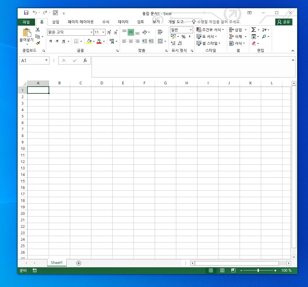Open the font name dropdown (맑은 고딕)
The width and height of the screenshot is (308, 287).
[91, 32]
